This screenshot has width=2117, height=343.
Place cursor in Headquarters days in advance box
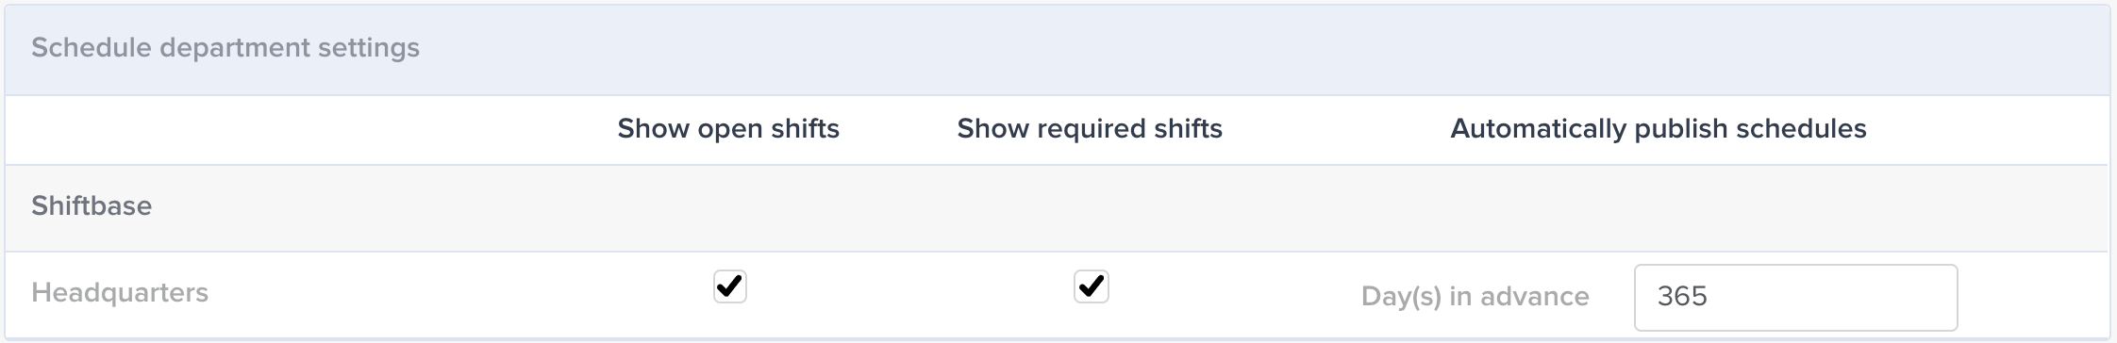coord(1795,297)
